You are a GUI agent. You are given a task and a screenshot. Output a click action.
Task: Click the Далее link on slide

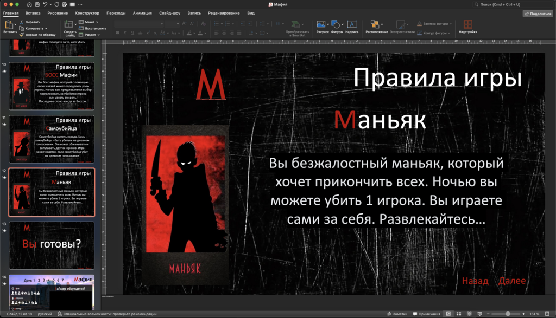(x=511, y=281)
